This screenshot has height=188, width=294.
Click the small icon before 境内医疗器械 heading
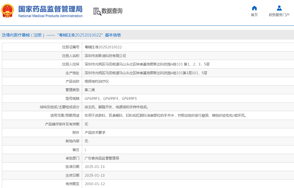pos(3,35)
